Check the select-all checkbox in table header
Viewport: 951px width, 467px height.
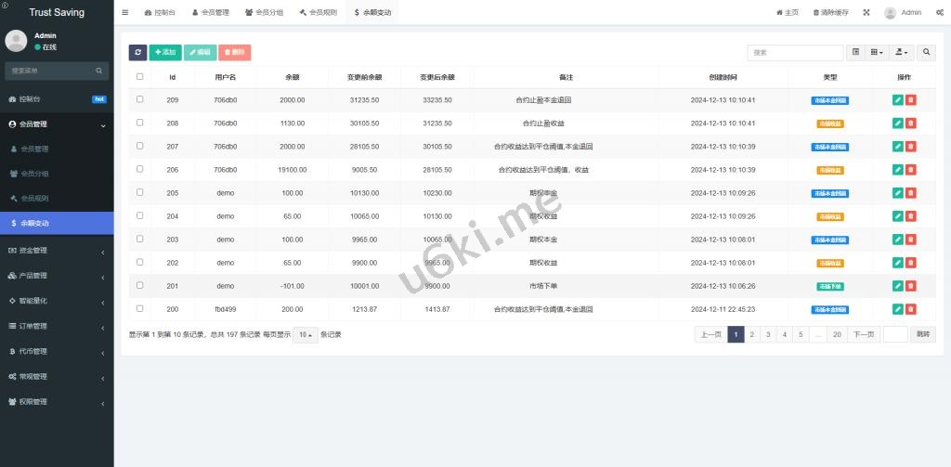click(x=140, y=77)
